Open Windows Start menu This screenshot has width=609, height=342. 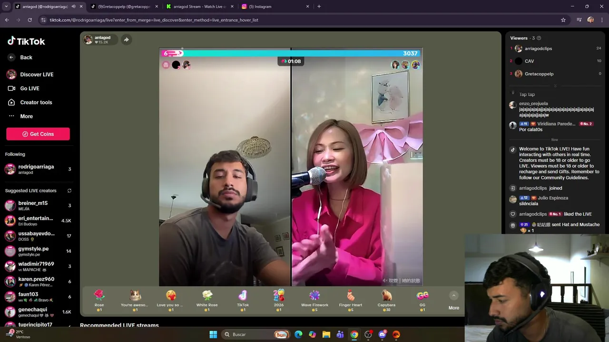coord(213,334)
